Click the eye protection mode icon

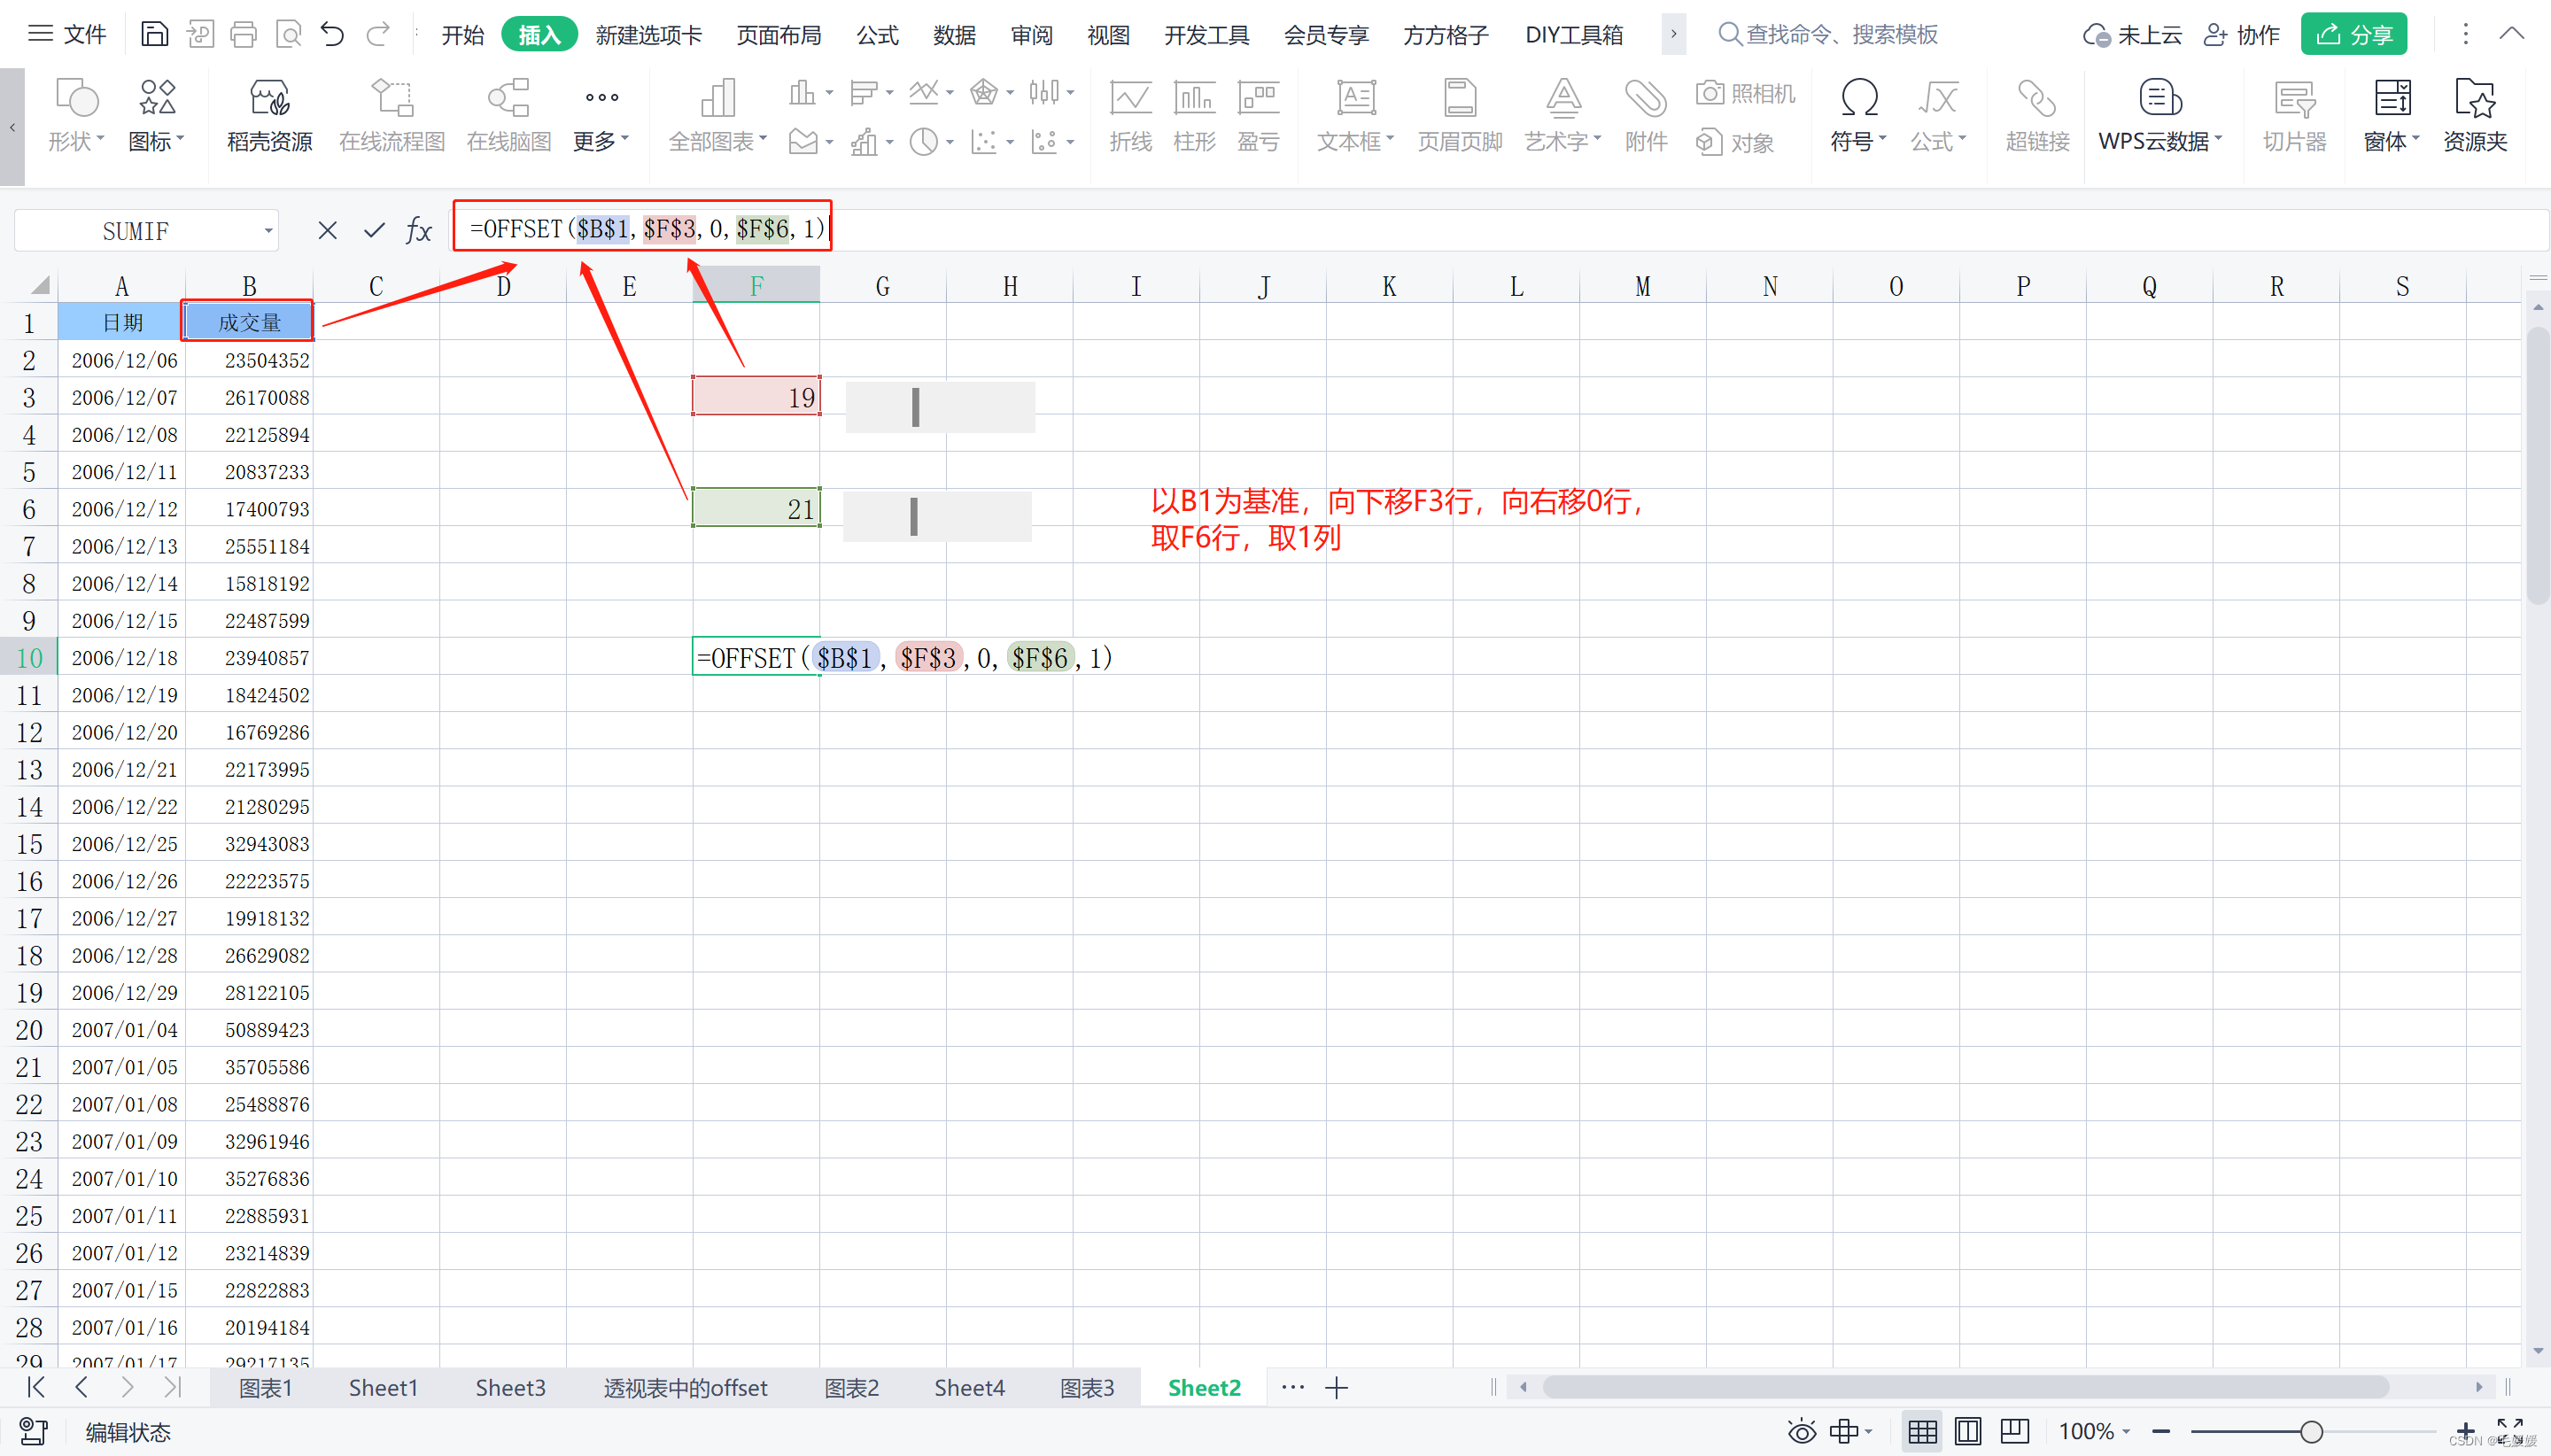1802,1431
